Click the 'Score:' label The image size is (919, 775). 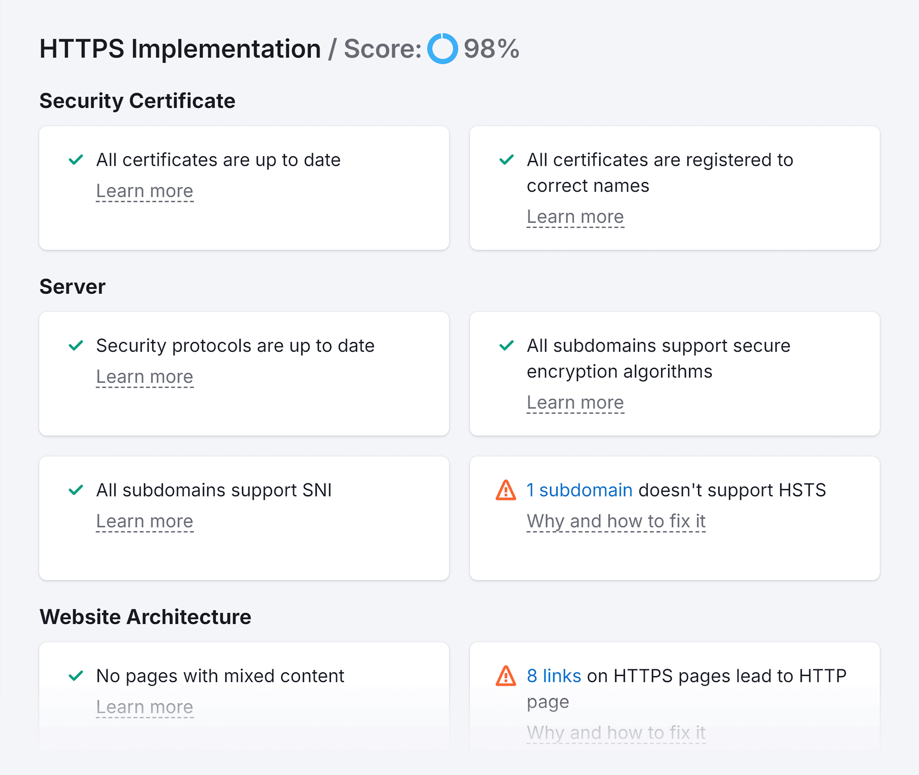click(382, 49)
